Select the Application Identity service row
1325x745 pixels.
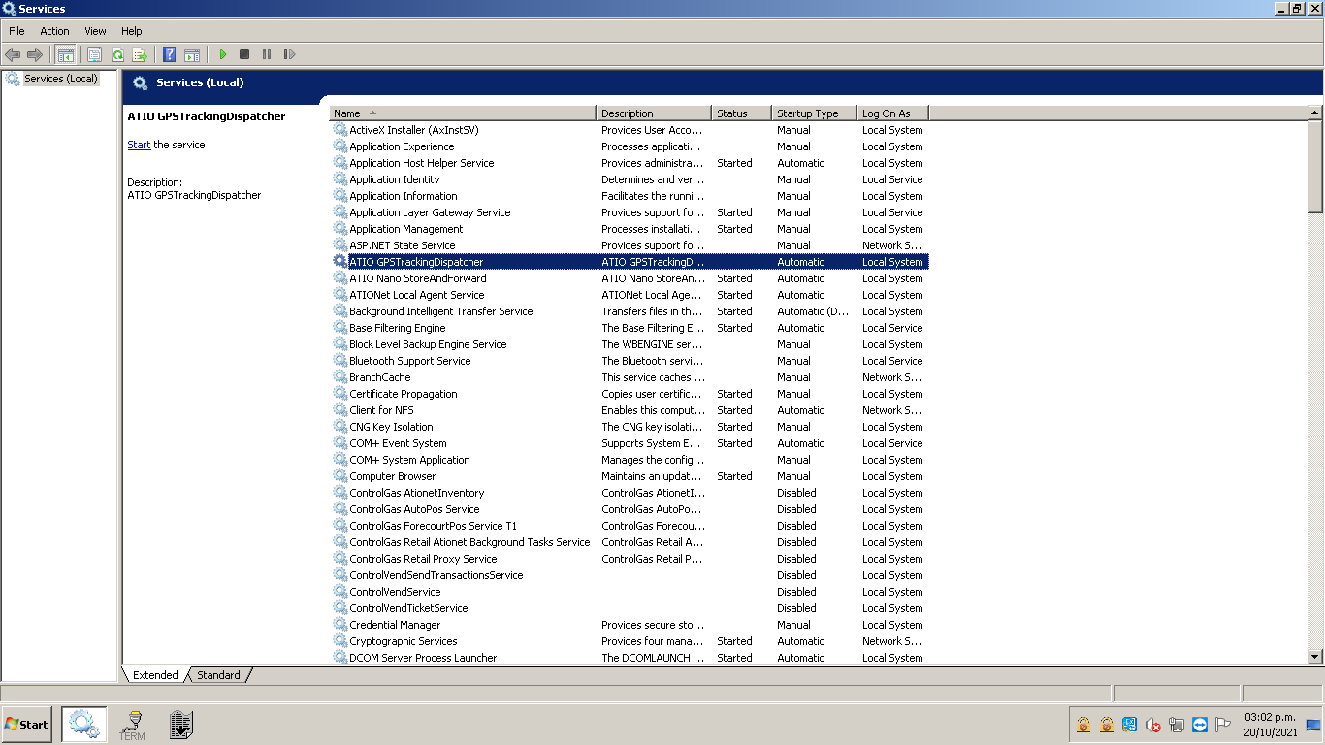tap(630, 179)
